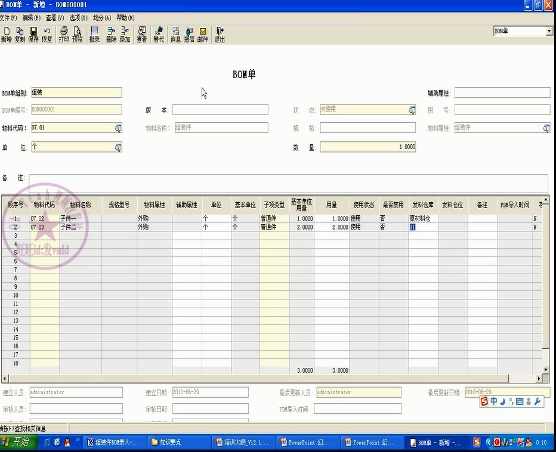This screenshot has width=556, height=452.
Task: Toggle Chinese mode on IME bar
Action: coord(493,401)
